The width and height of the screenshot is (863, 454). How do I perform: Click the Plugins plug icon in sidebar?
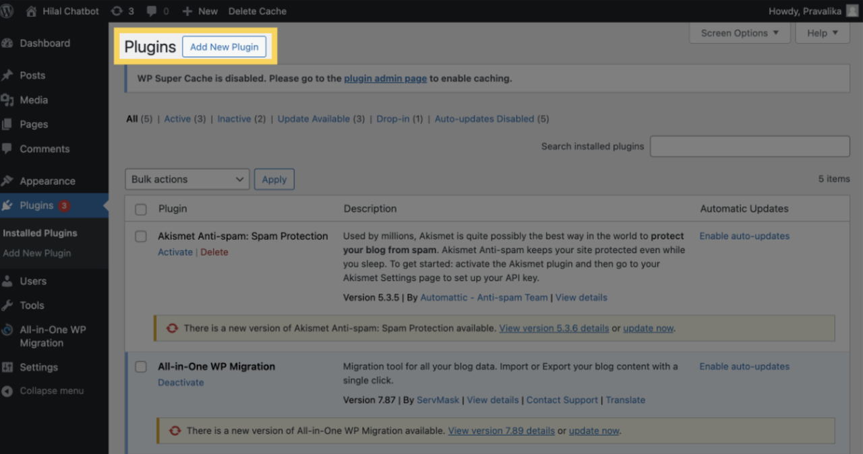pos(7,205)
